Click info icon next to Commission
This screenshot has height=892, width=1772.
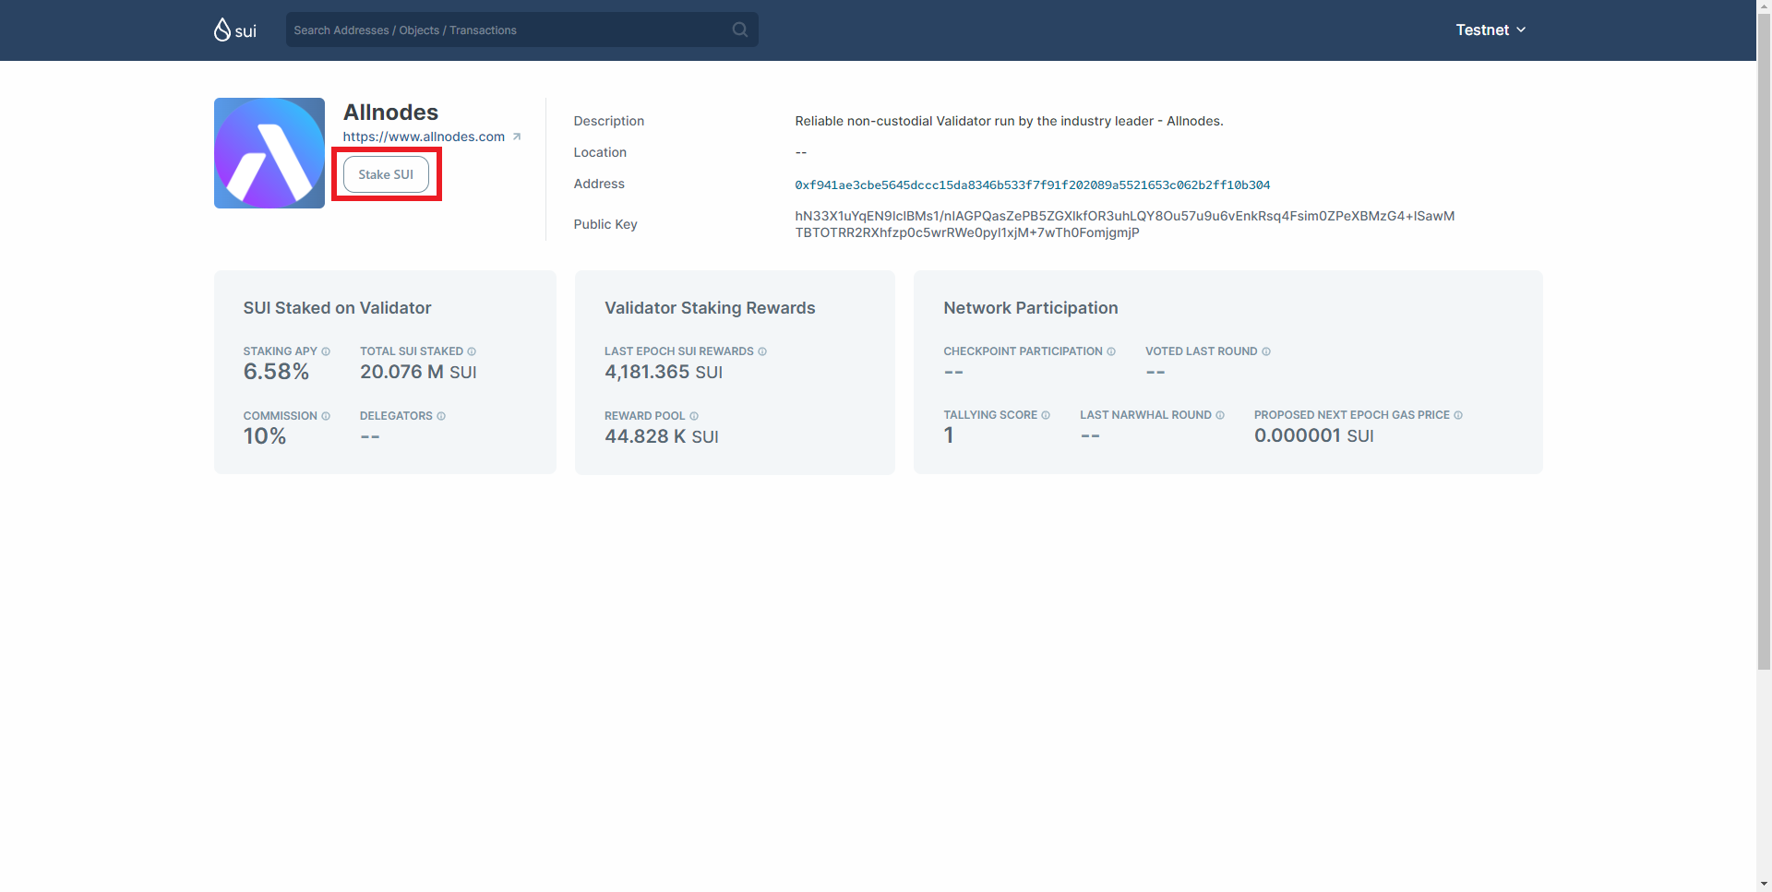pyautogui.click(x=326, y=416)
